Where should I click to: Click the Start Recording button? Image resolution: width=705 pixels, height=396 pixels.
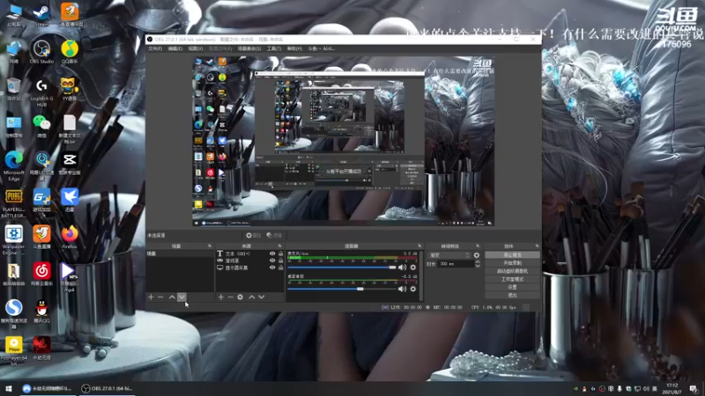click(x=513, y=262)
